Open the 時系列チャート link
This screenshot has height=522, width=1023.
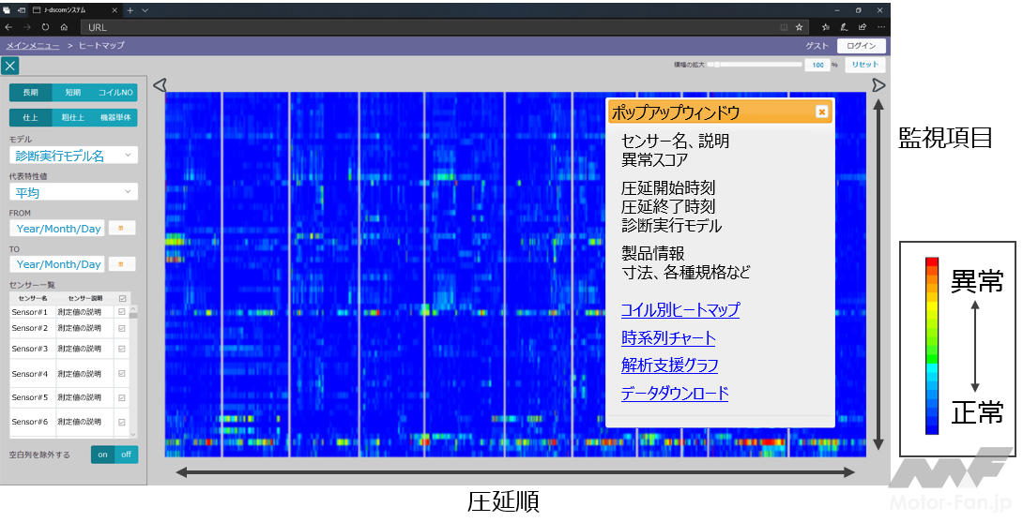click(667, 338)
